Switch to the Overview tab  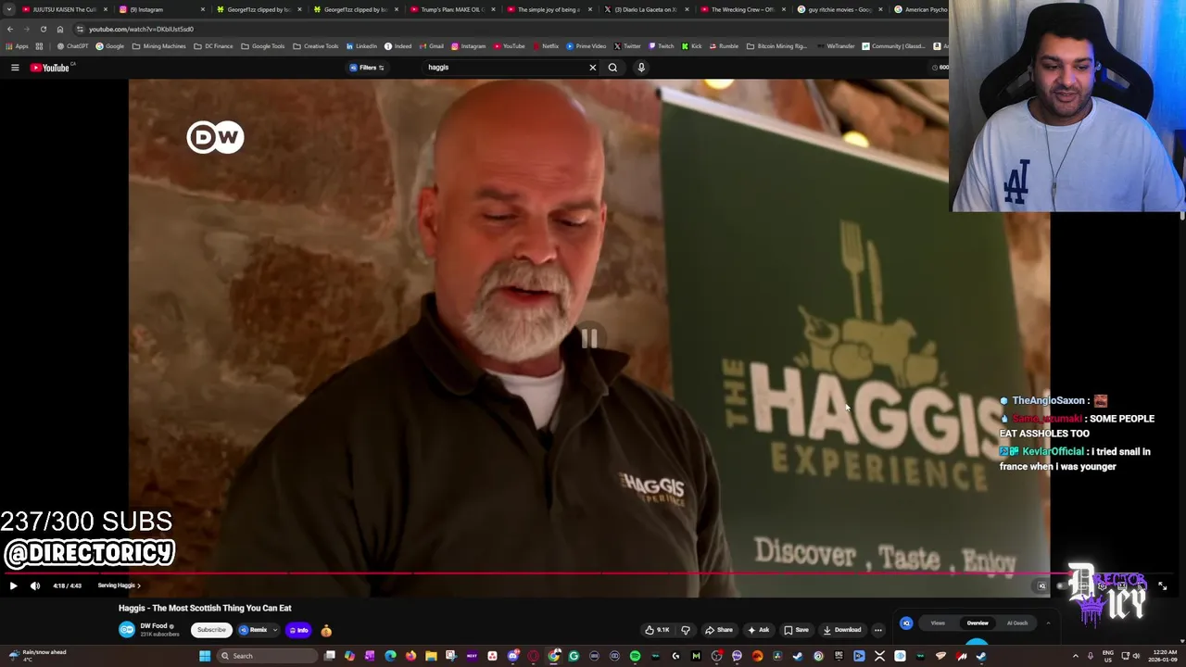click(978, 623)
